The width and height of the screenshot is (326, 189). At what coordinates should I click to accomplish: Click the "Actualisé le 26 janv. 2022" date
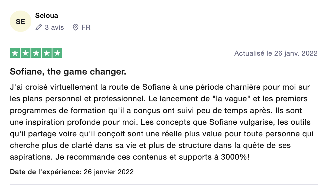coord(276,53)
